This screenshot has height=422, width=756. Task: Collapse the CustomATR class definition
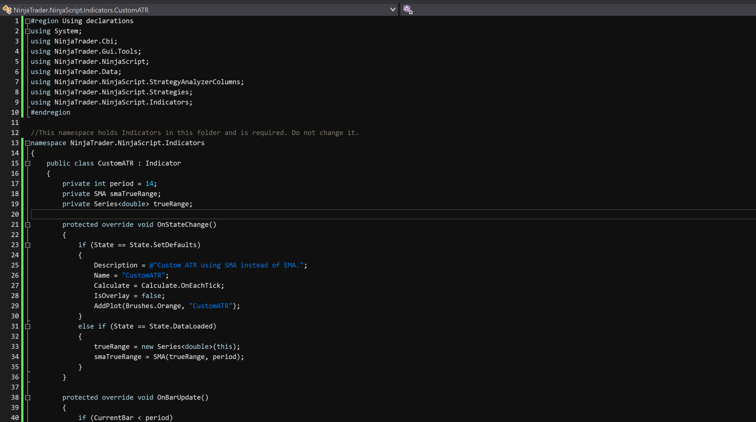tap(28, 163)
